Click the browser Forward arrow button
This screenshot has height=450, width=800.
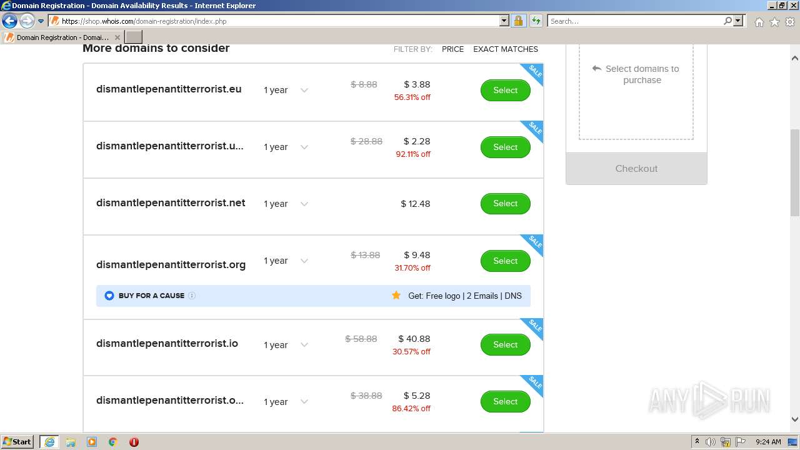27,21
